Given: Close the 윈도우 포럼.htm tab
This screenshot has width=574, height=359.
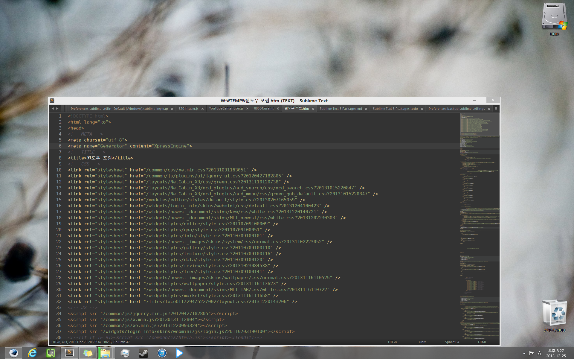Looking at the screenshot, I should click(x=313, y=109).
